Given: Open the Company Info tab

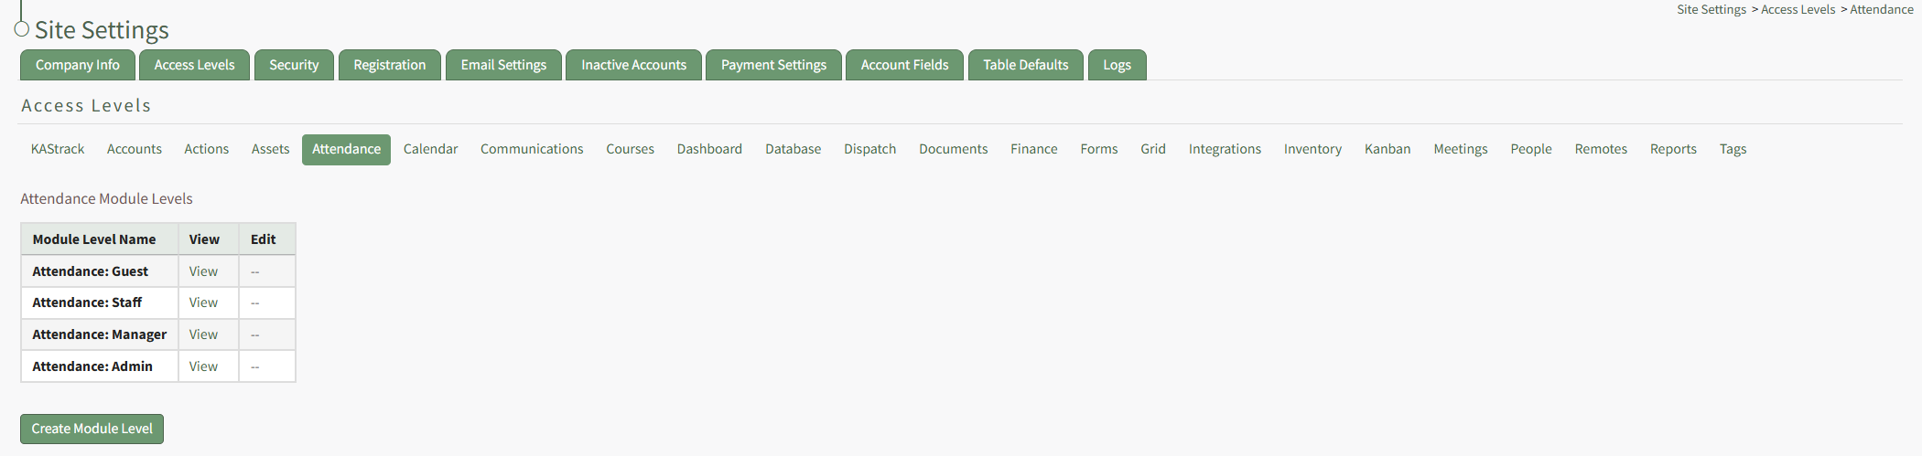Looking at the screenshot, I should coord(78,65).
